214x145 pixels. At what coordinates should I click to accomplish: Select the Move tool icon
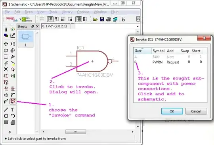(6, 44)
